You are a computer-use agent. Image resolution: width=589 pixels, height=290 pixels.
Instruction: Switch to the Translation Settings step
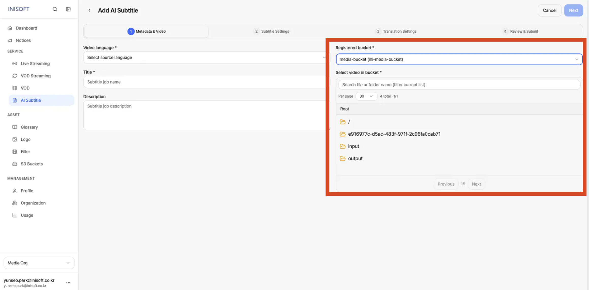[396, 31]
